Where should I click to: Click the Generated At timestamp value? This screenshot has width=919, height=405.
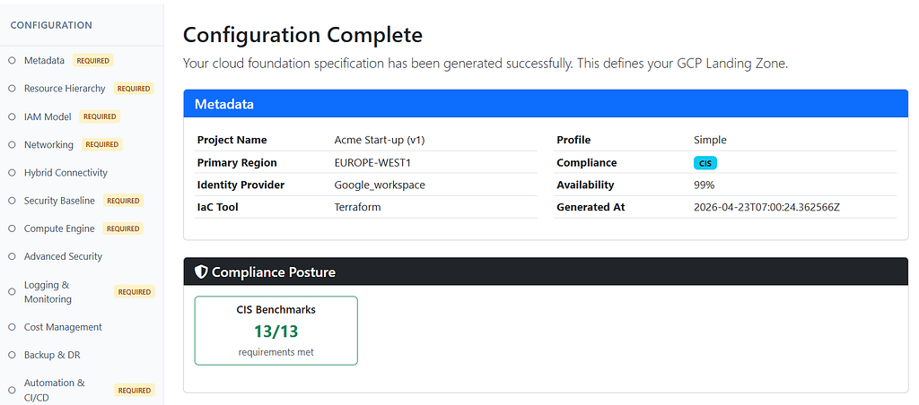[x=767, y=207]
